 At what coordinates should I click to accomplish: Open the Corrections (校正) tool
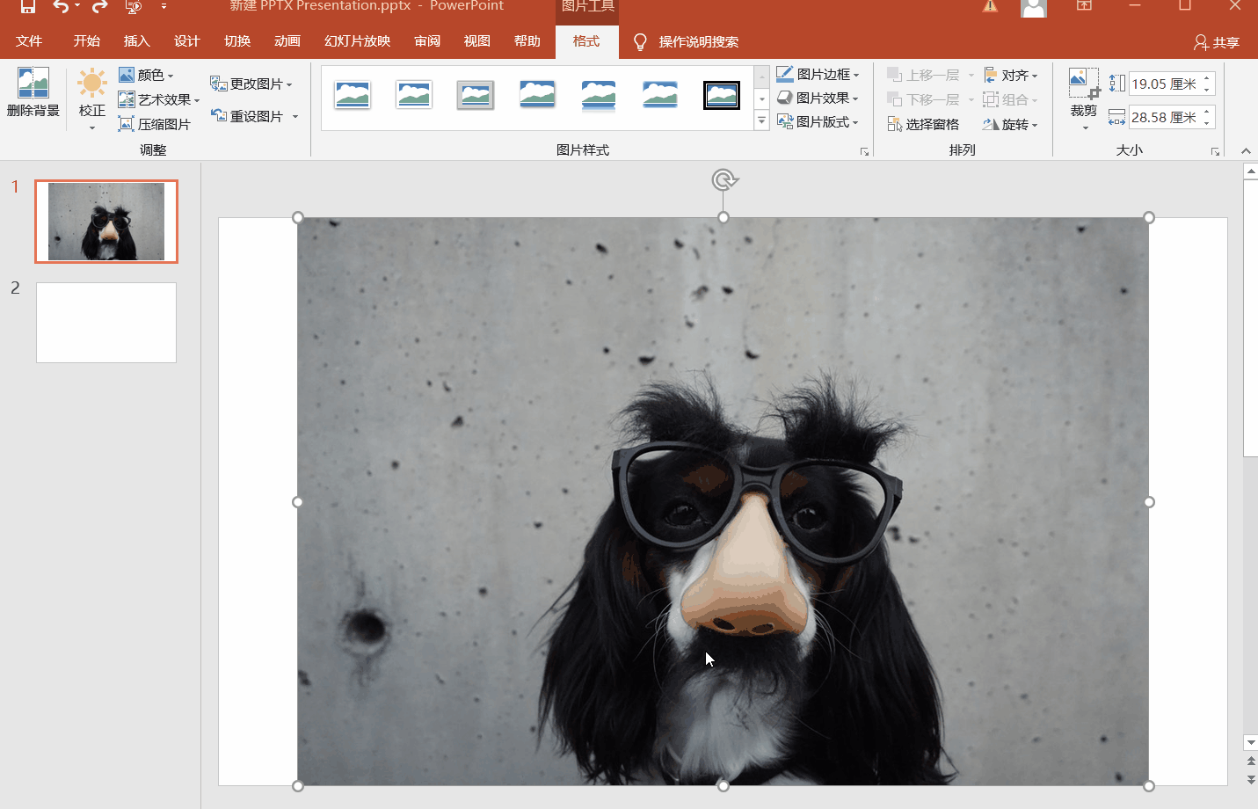tap(91, 93)
